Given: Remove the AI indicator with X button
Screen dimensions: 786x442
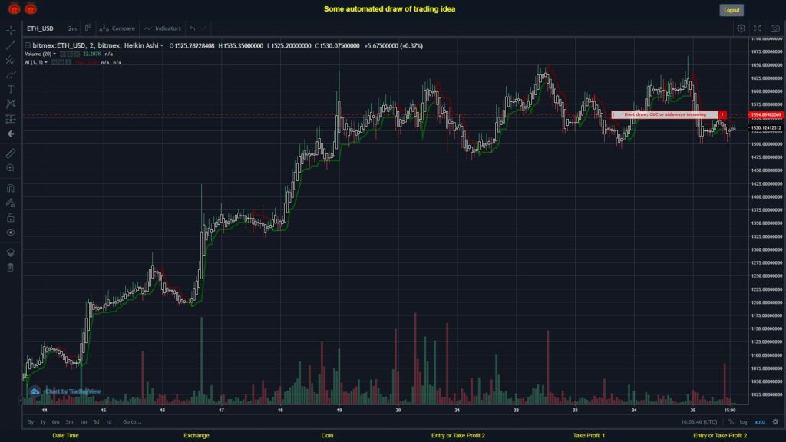Looking at the screenshot, I should (68, 63).
